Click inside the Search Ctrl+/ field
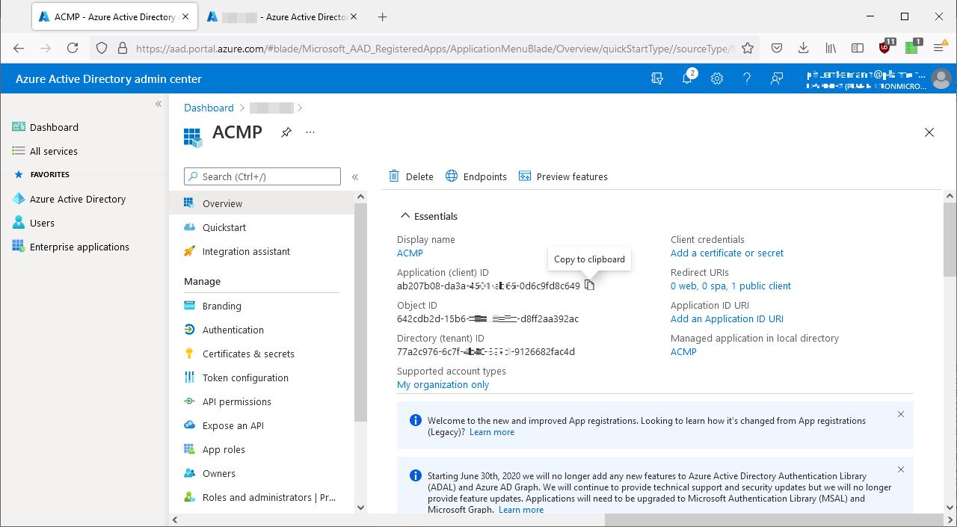Screen dimensions: 957x527 (x=262, y=176)
